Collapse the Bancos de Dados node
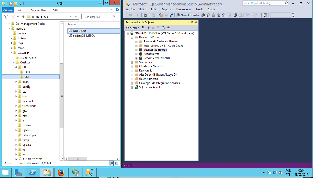Image resolution: width=313 pixels, height=178 pixels. (132, 38)
